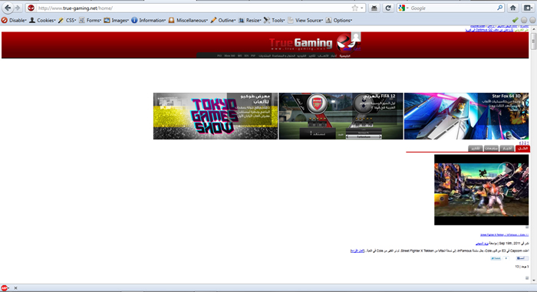Click the site favicon in the address bar
The width and height of the screenshot is (537, 292).
[x=31, y=8]
